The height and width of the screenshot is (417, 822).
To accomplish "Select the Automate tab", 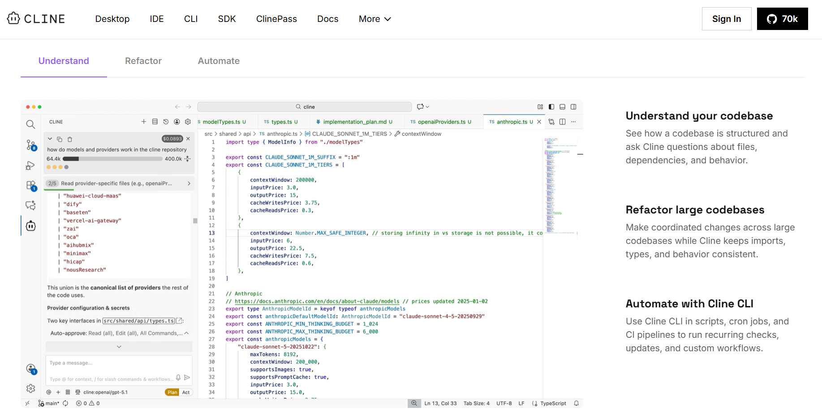I will click(x=219, y=61).
